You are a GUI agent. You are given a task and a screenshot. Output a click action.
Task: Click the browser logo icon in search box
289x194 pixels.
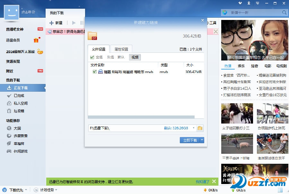(225, 13)
